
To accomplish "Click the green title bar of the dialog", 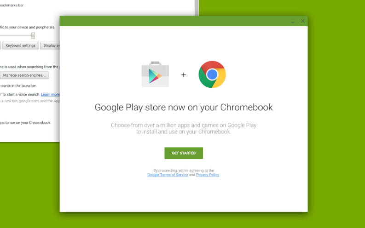I will pyautogui.click(x=174, y=21).
